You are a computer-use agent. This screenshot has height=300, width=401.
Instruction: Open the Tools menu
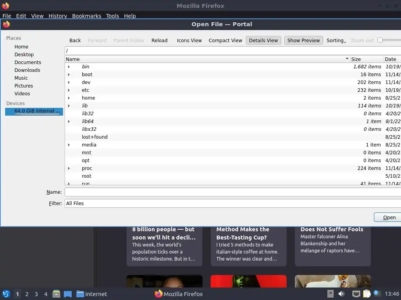click(x=112, y=16)
